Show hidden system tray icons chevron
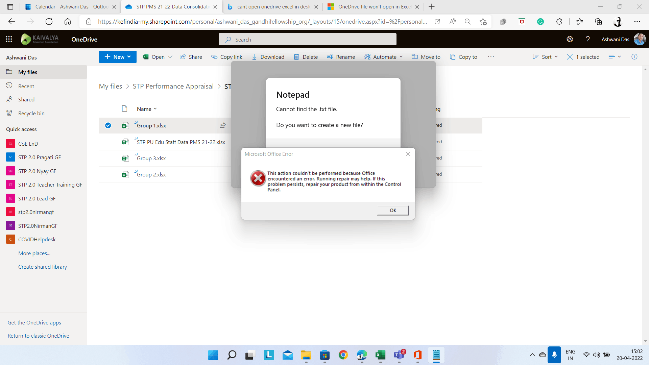 coord(532,355)
